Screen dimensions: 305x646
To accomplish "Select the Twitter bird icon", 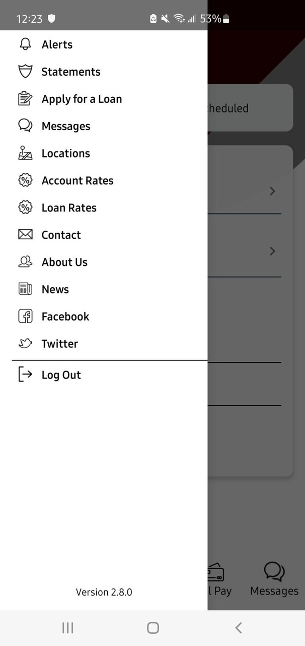I will (25, 343).
